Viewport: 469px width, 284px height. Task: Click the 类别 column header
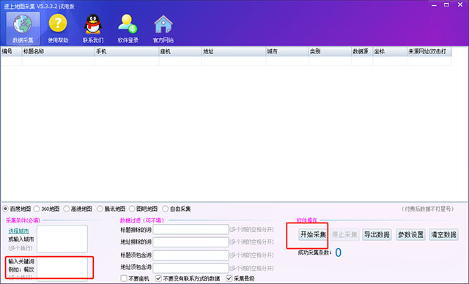[330, 51]
